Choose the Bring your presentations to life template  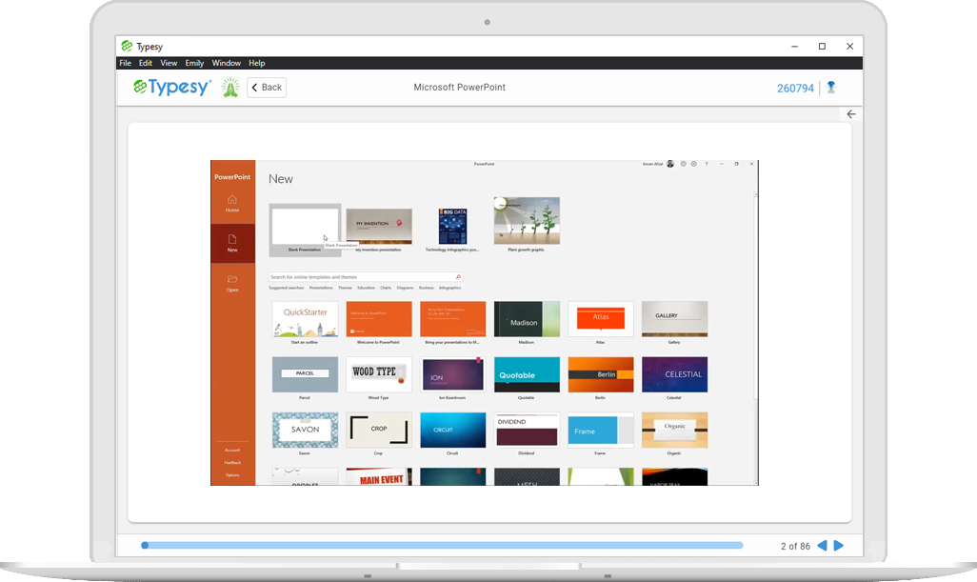pyautogui.click(x=452, y=319)
